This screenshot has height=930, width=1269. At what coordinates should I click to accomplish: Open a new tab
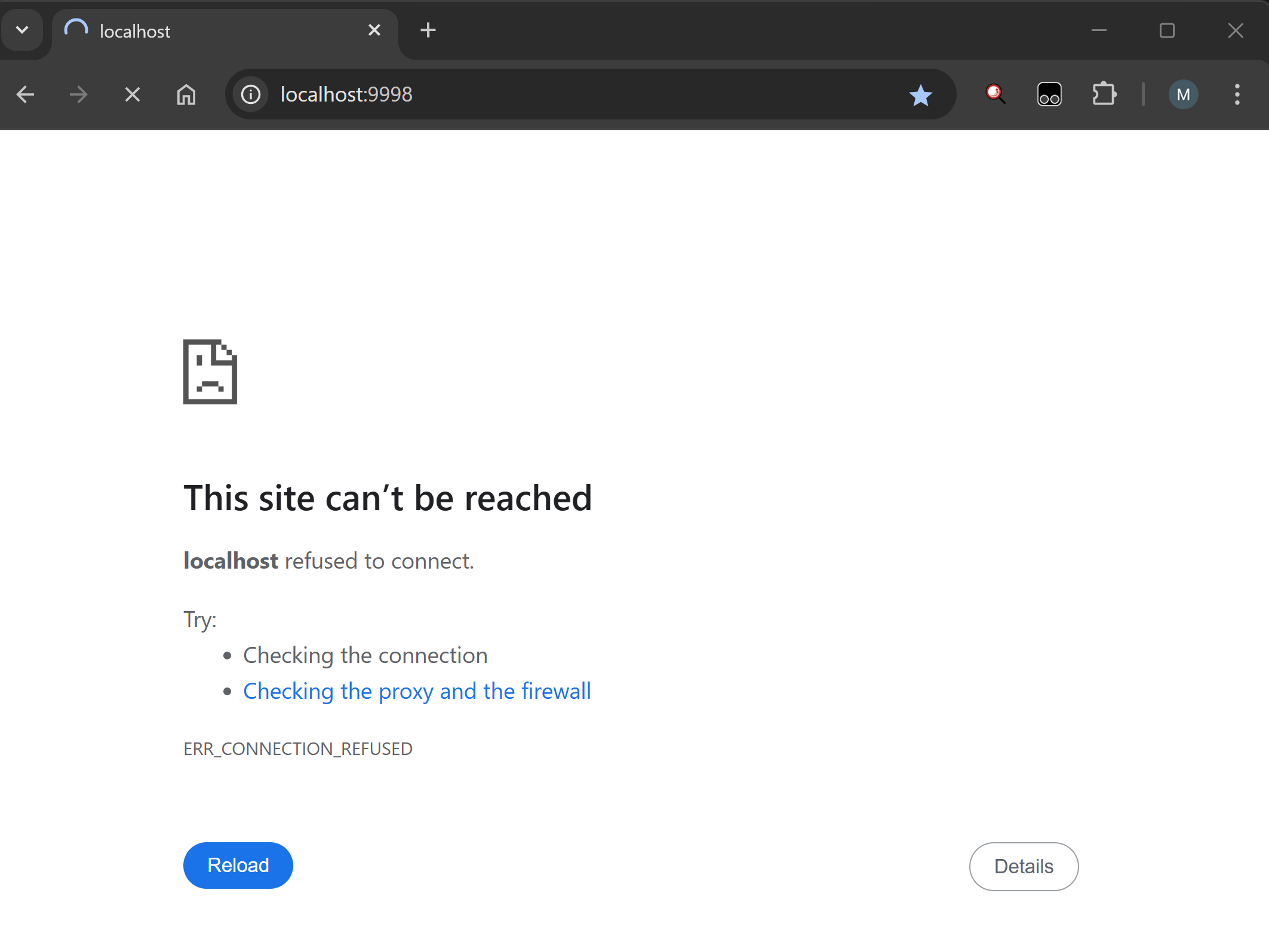coord(428,30)
